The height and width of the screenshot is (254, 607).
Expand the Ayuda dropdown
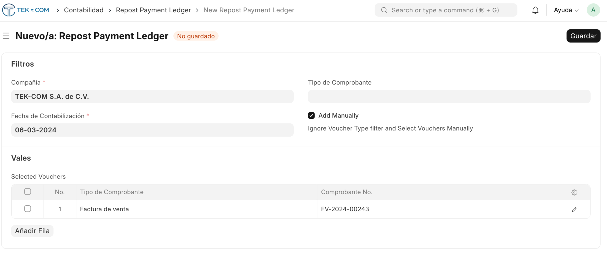pos(566,10)
